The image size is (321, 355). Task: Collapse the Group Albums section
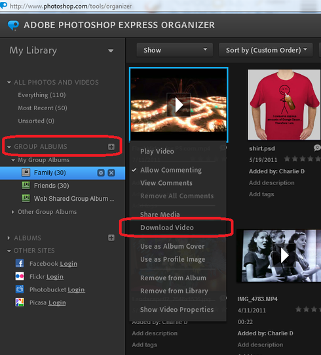point(9,147)
